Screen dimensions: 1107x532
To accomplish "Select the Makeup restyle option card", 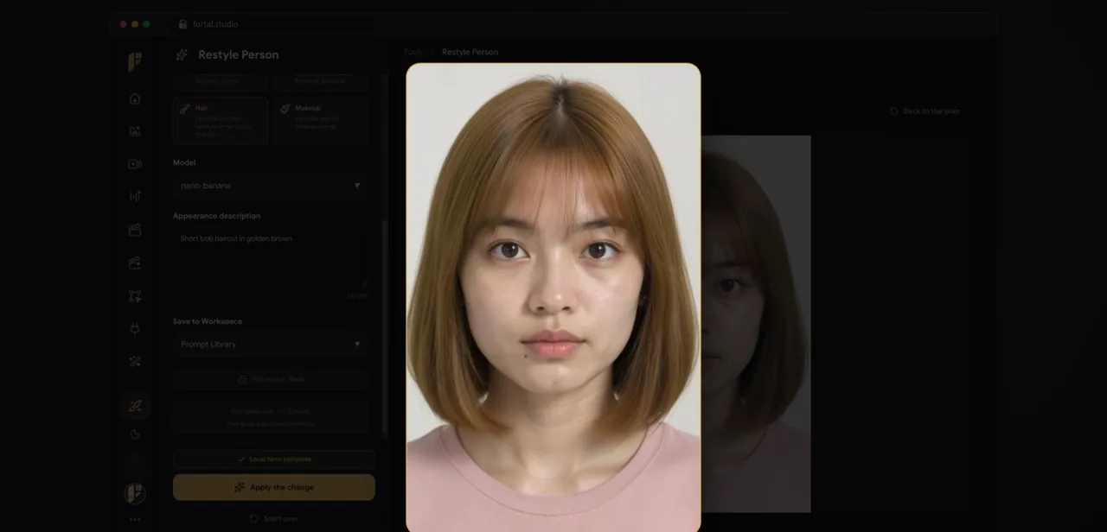I will 321,120.
